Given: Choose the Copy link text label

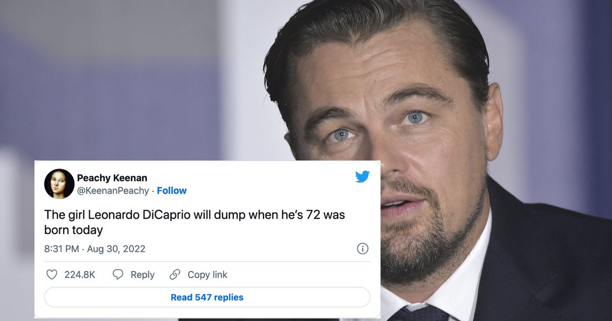Looking at the screenshot, I should 207,275.
